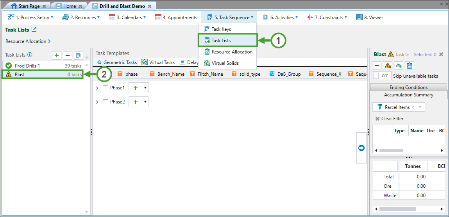The width and height of the screenshot is (449, 217).
Task: Click Clear Filter
Action: point(389,118)
